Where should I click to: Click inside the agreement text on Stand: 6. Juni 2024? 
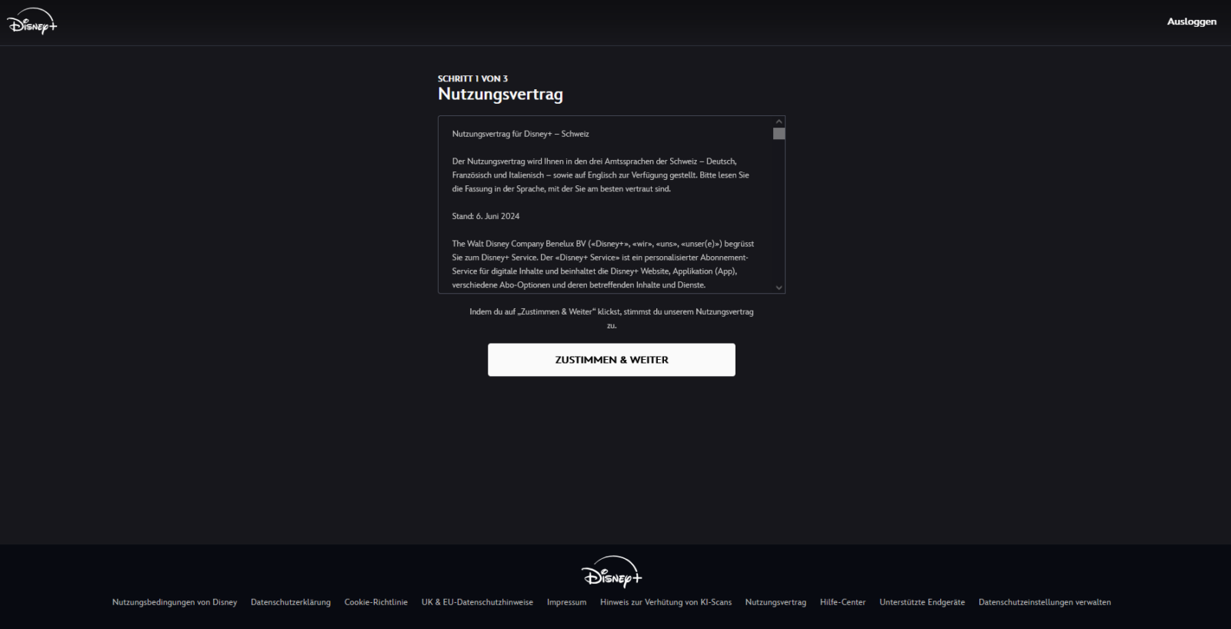coord(485,216)
